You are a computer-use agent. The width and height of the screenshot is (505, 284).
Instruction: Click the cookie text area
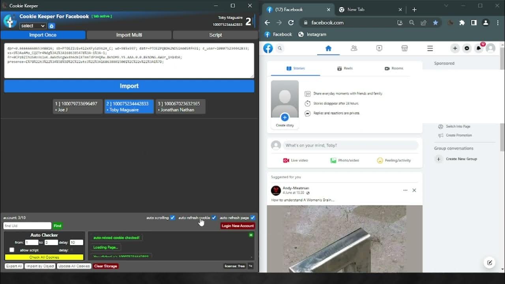129,61
